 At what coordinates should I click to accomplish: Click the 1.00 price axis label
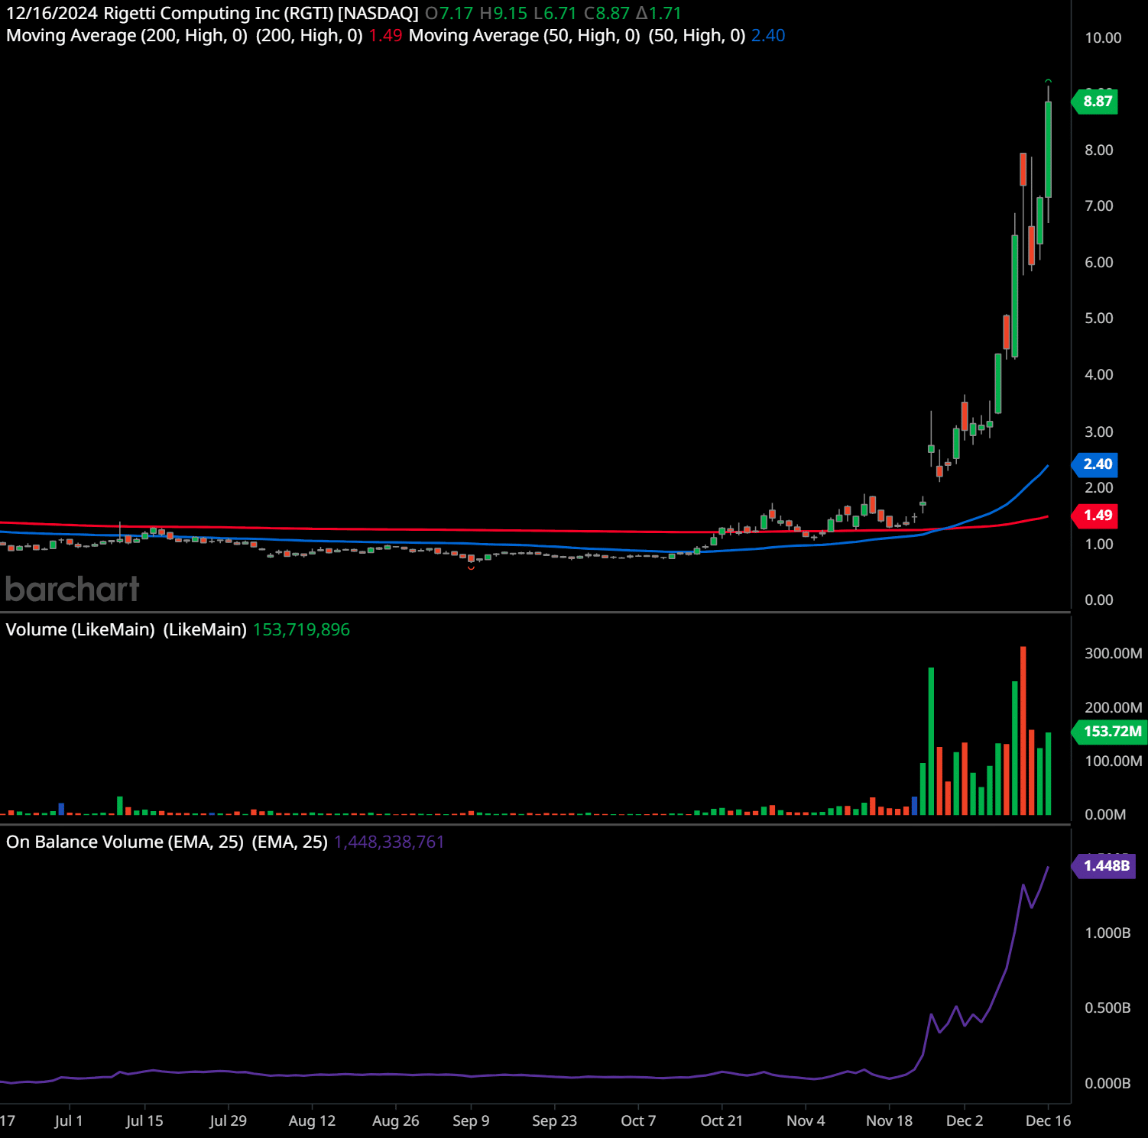point(1099,544)
